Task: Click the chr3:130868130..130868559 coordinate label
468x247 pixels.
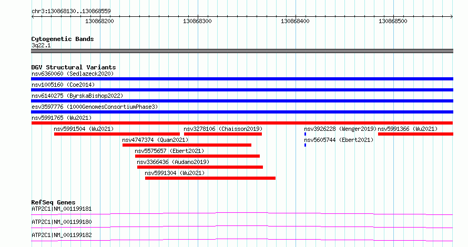Action: pyautogui.click(x=71, y=11)
